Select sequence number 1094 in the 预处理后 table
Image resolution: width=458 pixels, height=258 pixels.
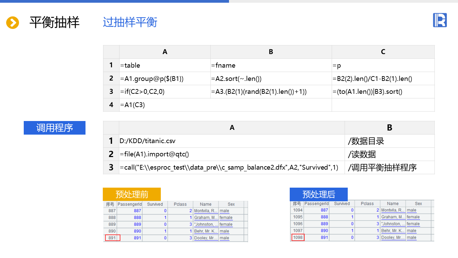pyautogui.click(x=298, y=210)
